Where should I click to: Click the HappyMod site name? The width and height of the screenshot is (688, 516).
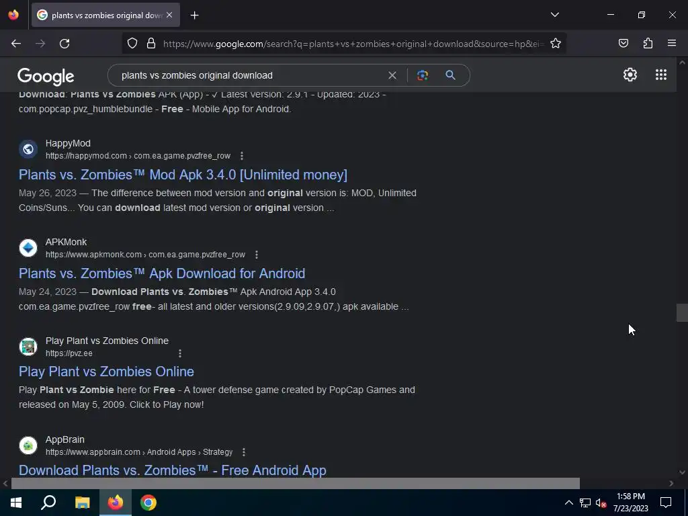click(x=68, y=144)
